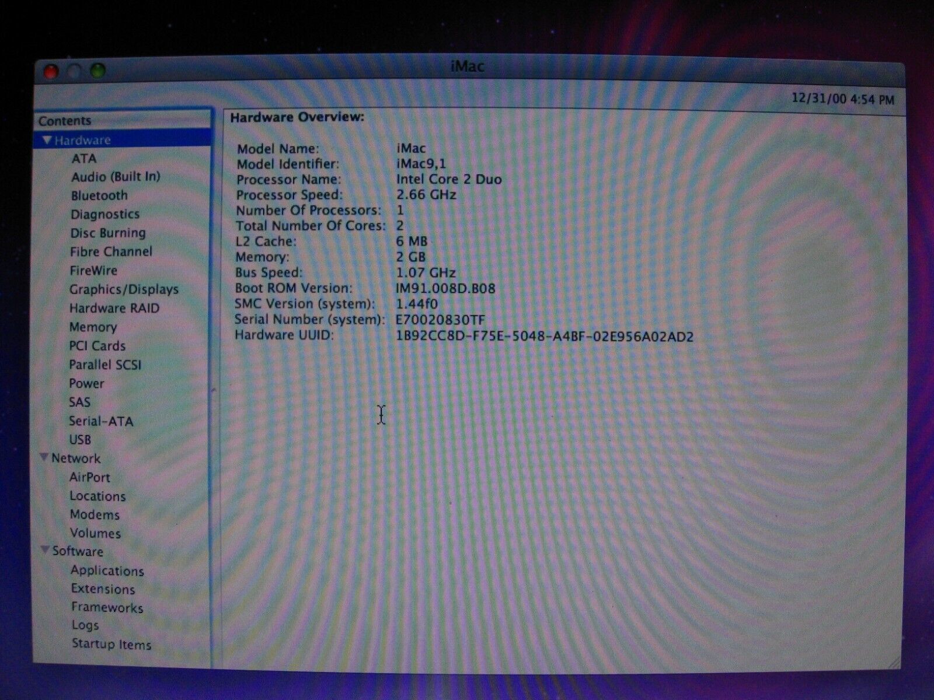Screen dimensions: 934x700
Task: Select Modems under Network
Action: click(95, 514)
